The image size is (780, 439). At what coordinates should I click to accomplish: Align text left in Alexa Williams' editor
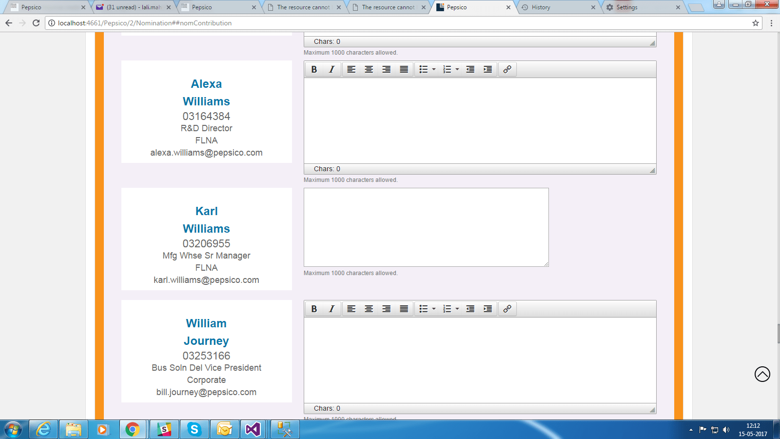(x=351, y=69)
